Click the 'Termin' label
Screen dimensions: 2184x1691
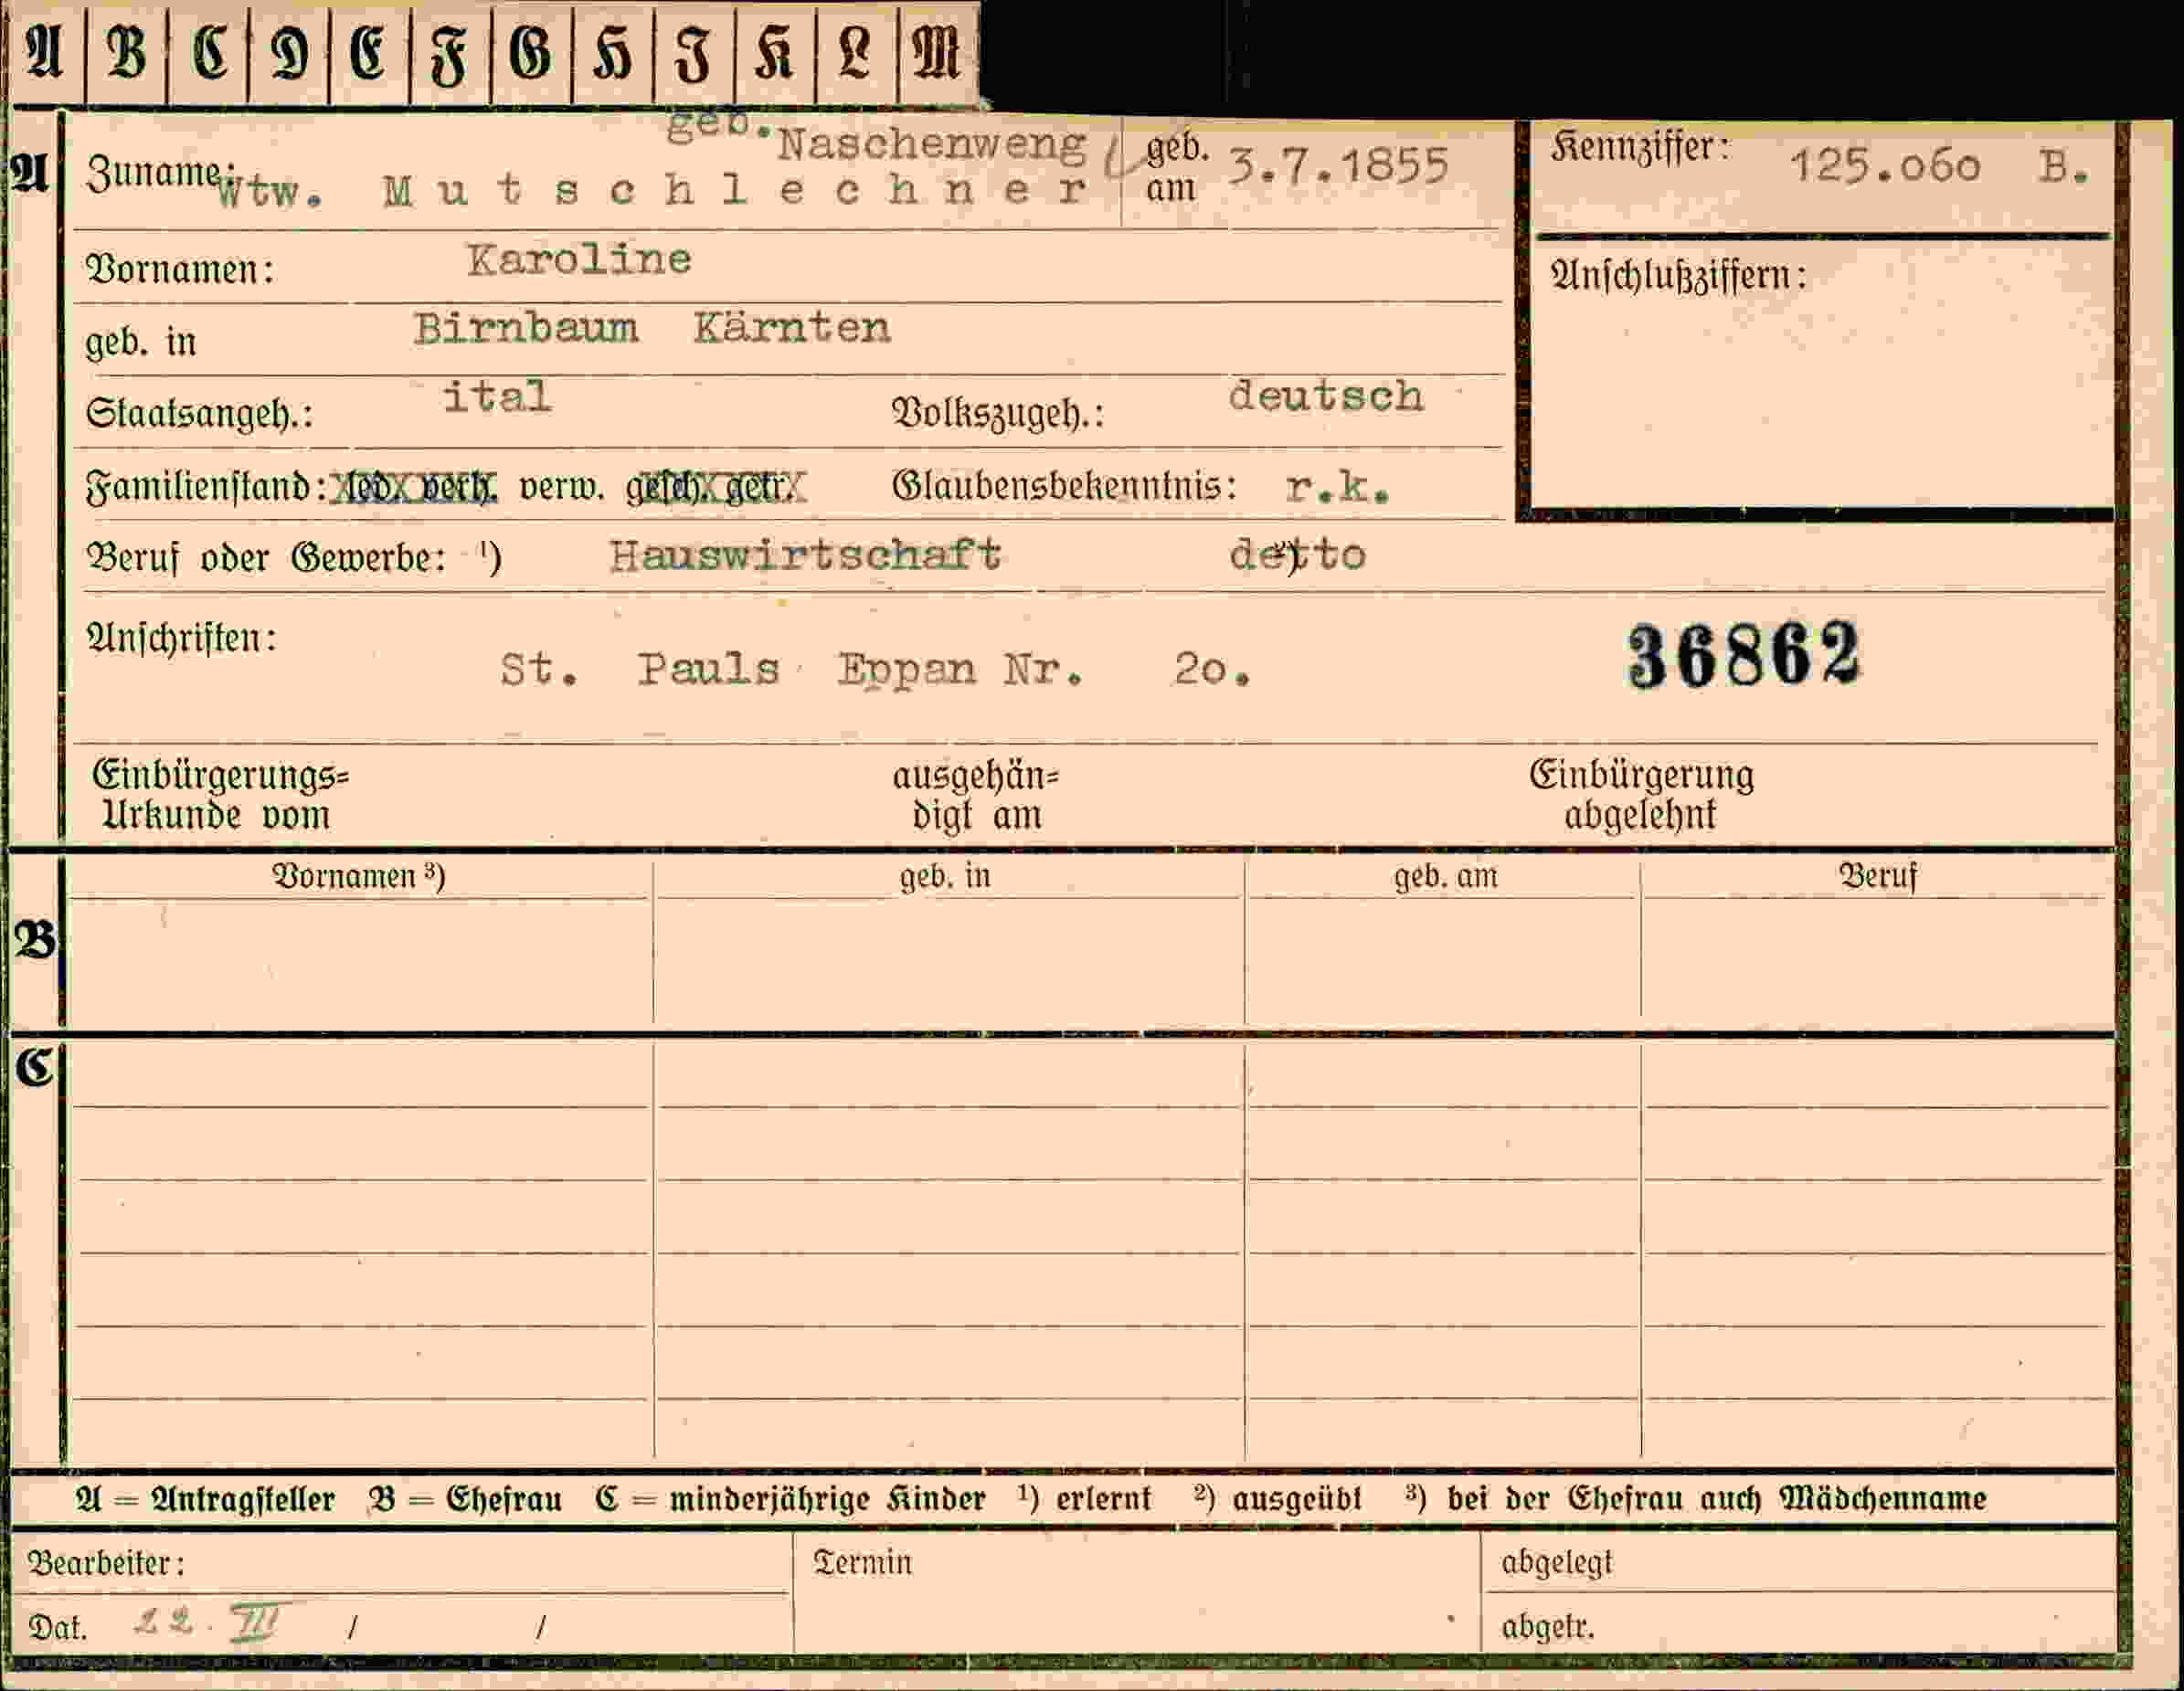click(x=862, y=1562)
